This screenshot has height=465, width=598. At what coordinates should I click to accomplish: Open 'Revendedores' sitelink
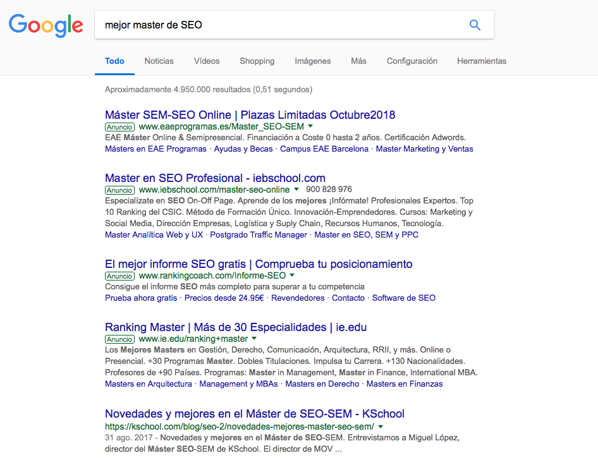click(298, 298)
